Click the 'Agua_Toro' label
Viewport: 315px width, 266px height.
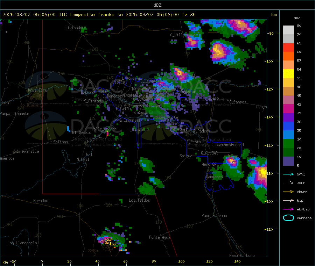click(37, 90)
